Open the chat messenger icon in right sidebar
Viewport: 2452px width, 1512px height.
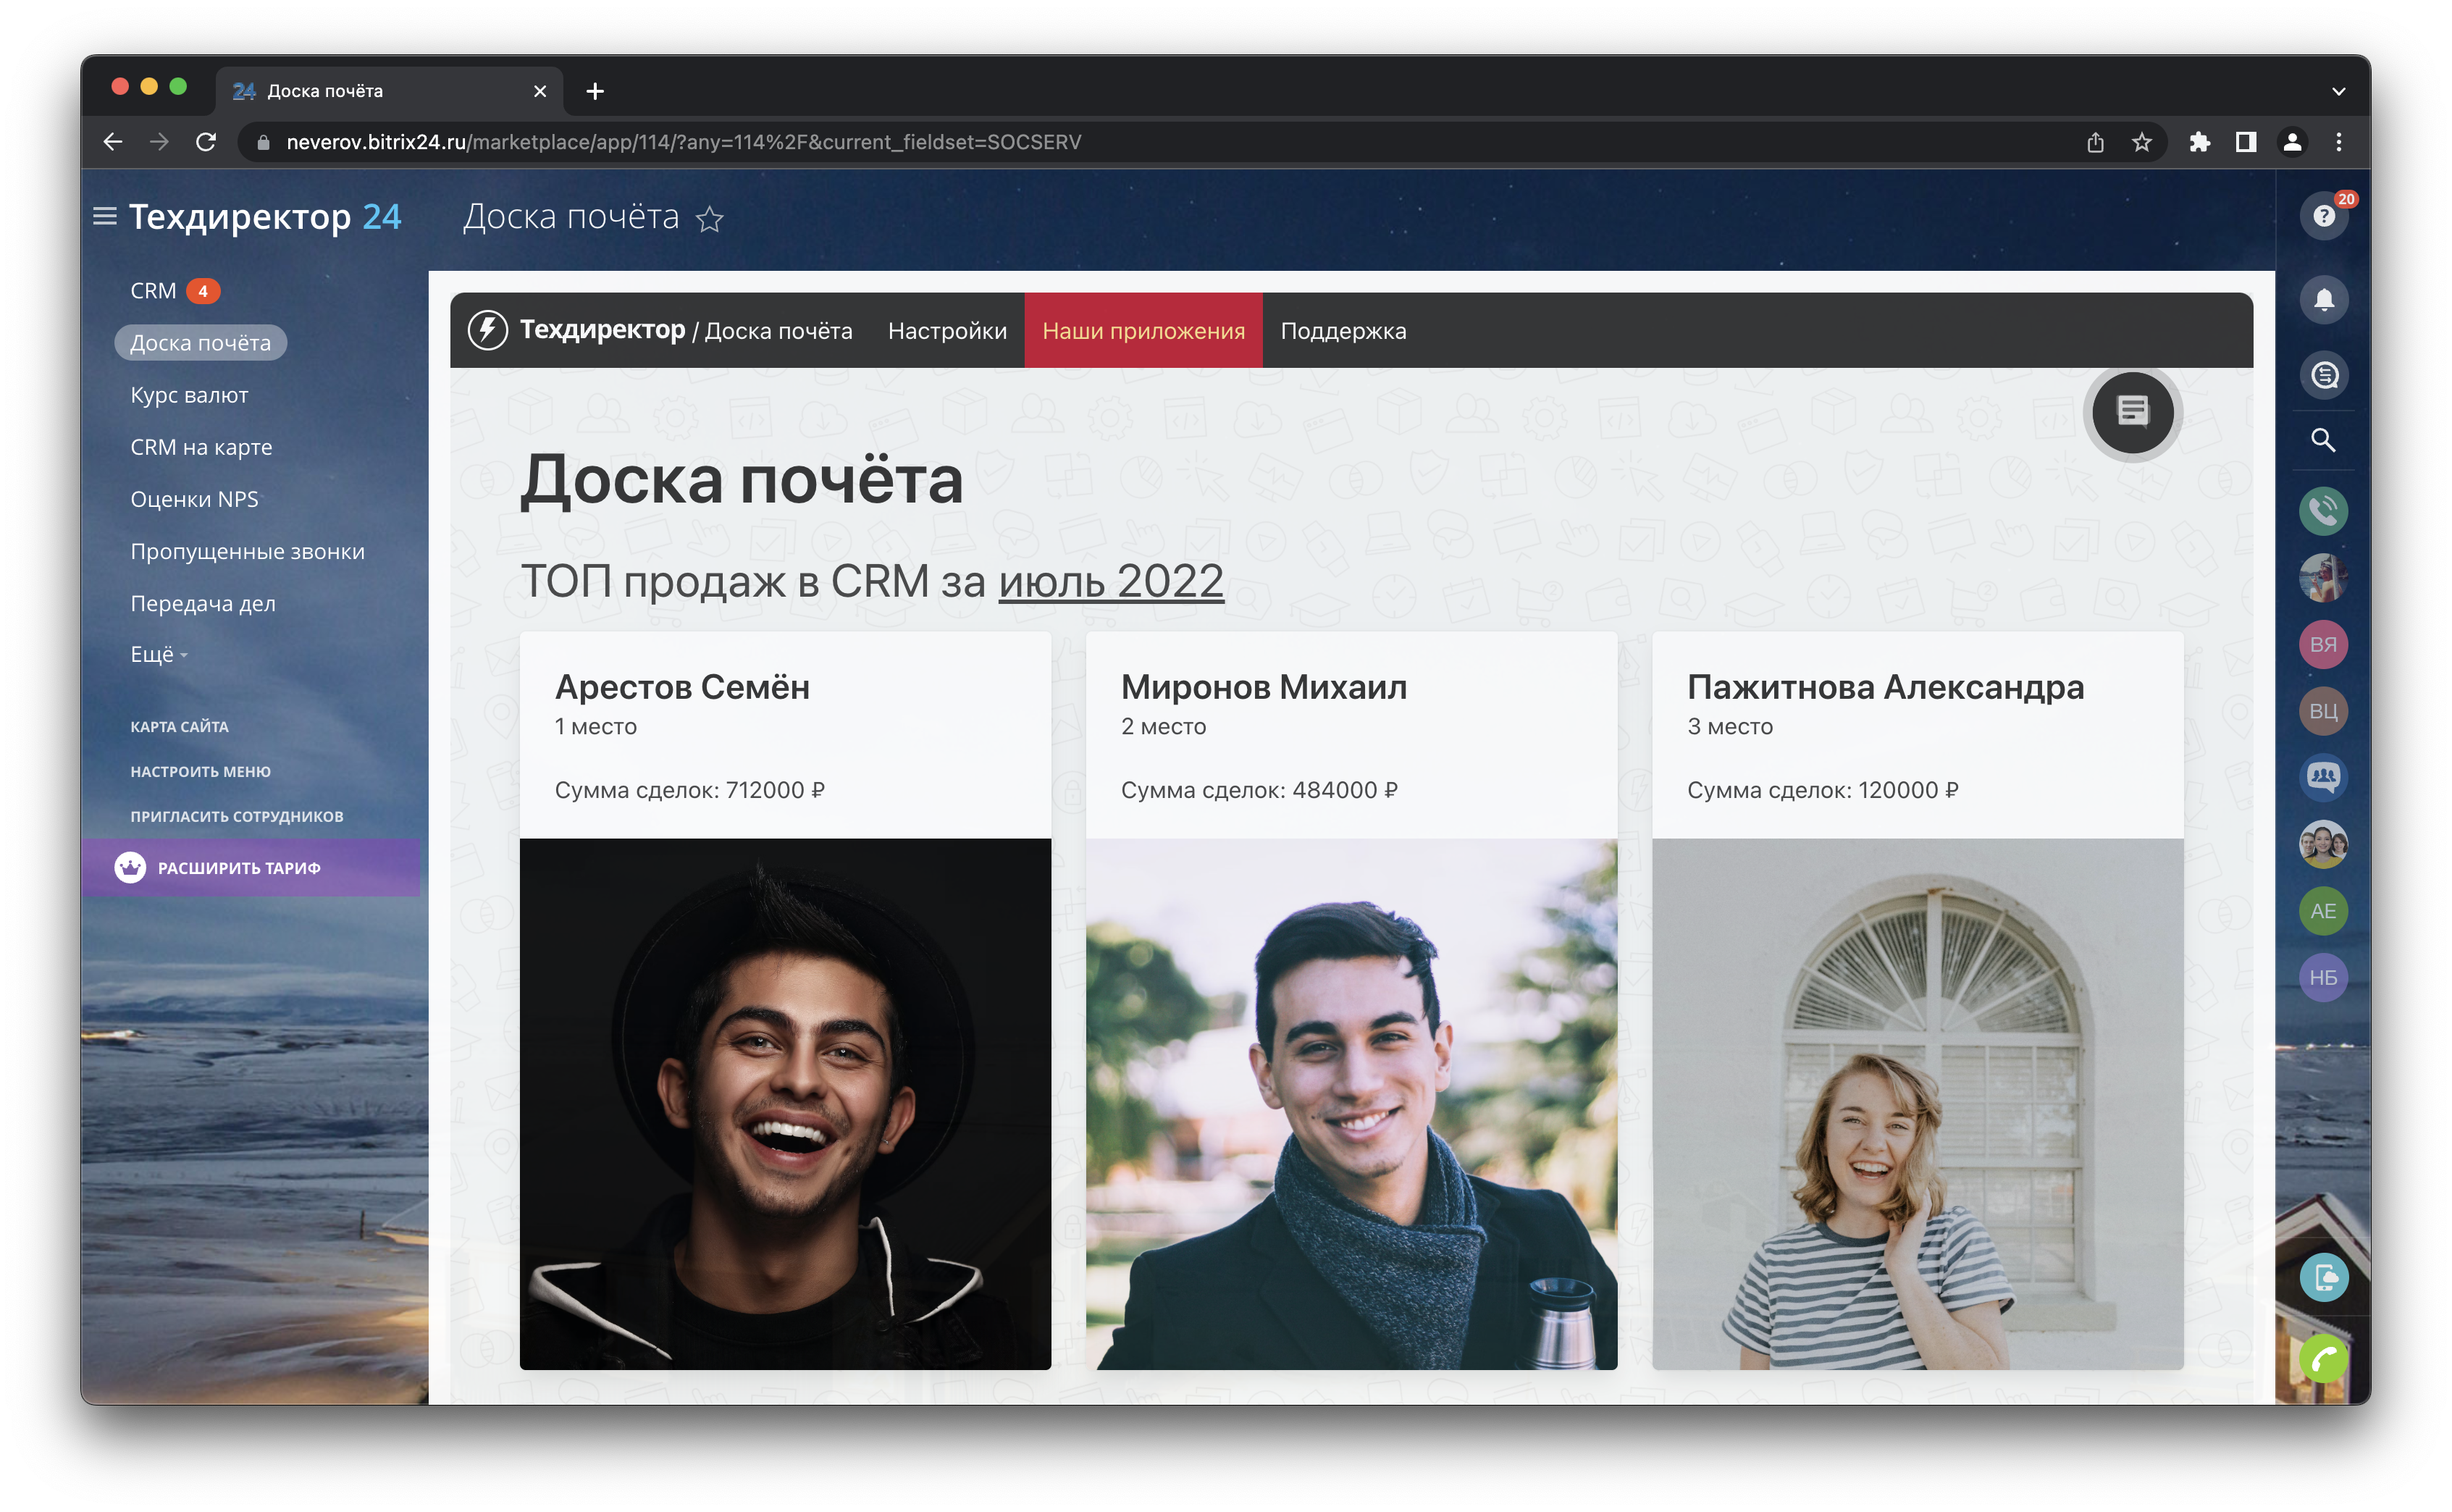coord(2323,375)
